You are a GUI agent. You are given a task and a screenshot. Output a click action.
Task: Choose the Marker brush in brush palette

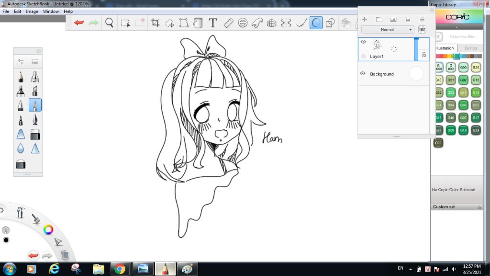21,91
